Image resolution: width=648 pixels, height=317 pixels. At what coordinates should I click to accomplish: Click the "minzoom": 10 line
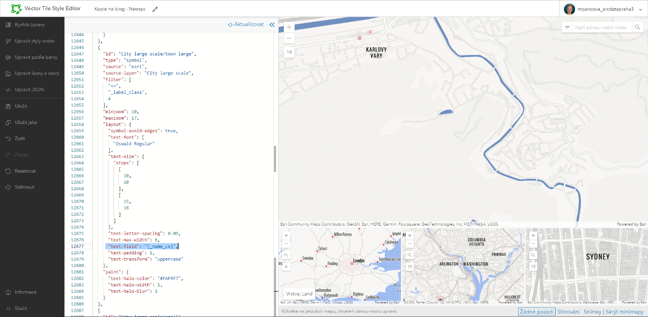click(121, 112)
